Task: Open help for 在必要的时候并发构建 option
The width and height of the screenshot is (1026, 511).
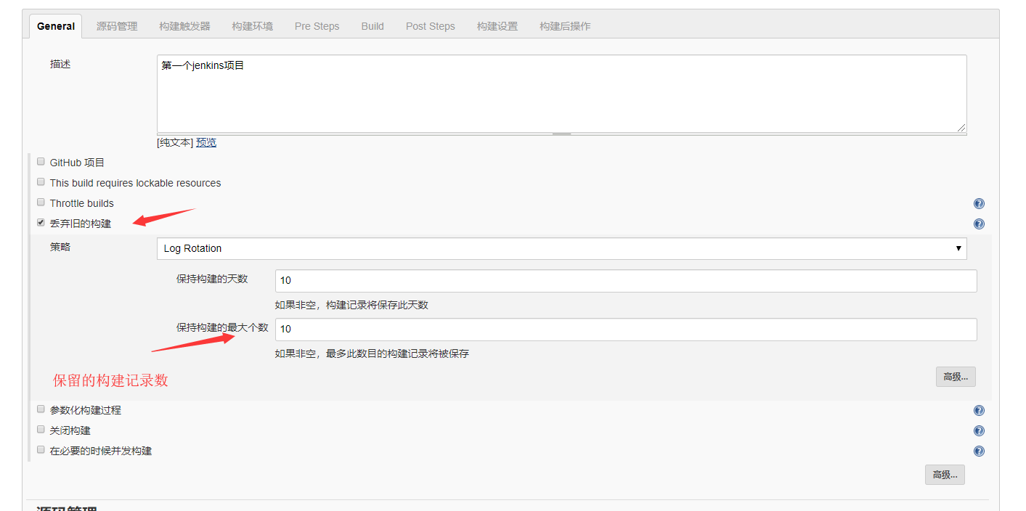Action: pyautogui.click(x=979, y=451)
